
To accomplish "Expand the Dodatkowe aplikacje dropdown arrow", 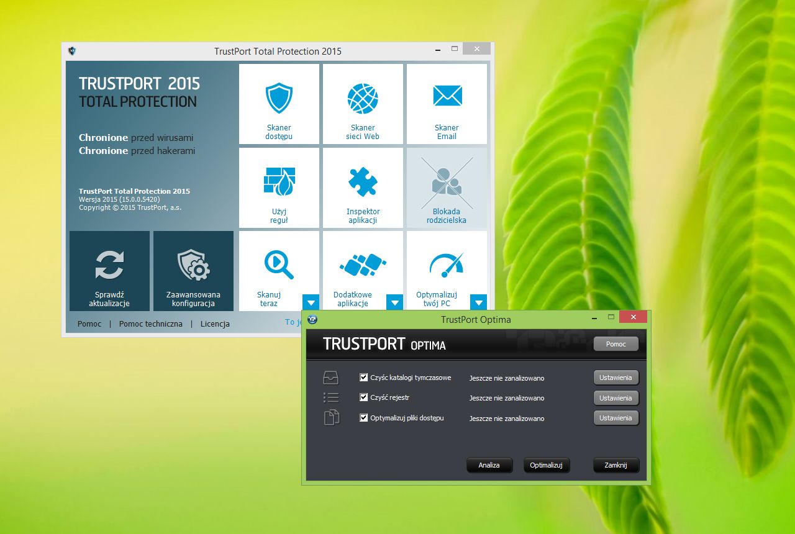I will coord(395,302).
